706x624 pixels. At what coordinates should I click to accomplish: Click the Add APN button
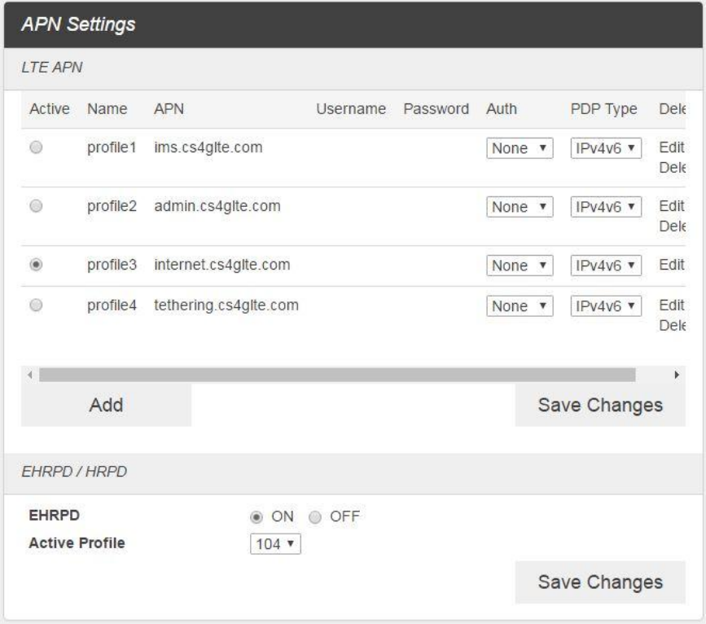click(106, 405)
